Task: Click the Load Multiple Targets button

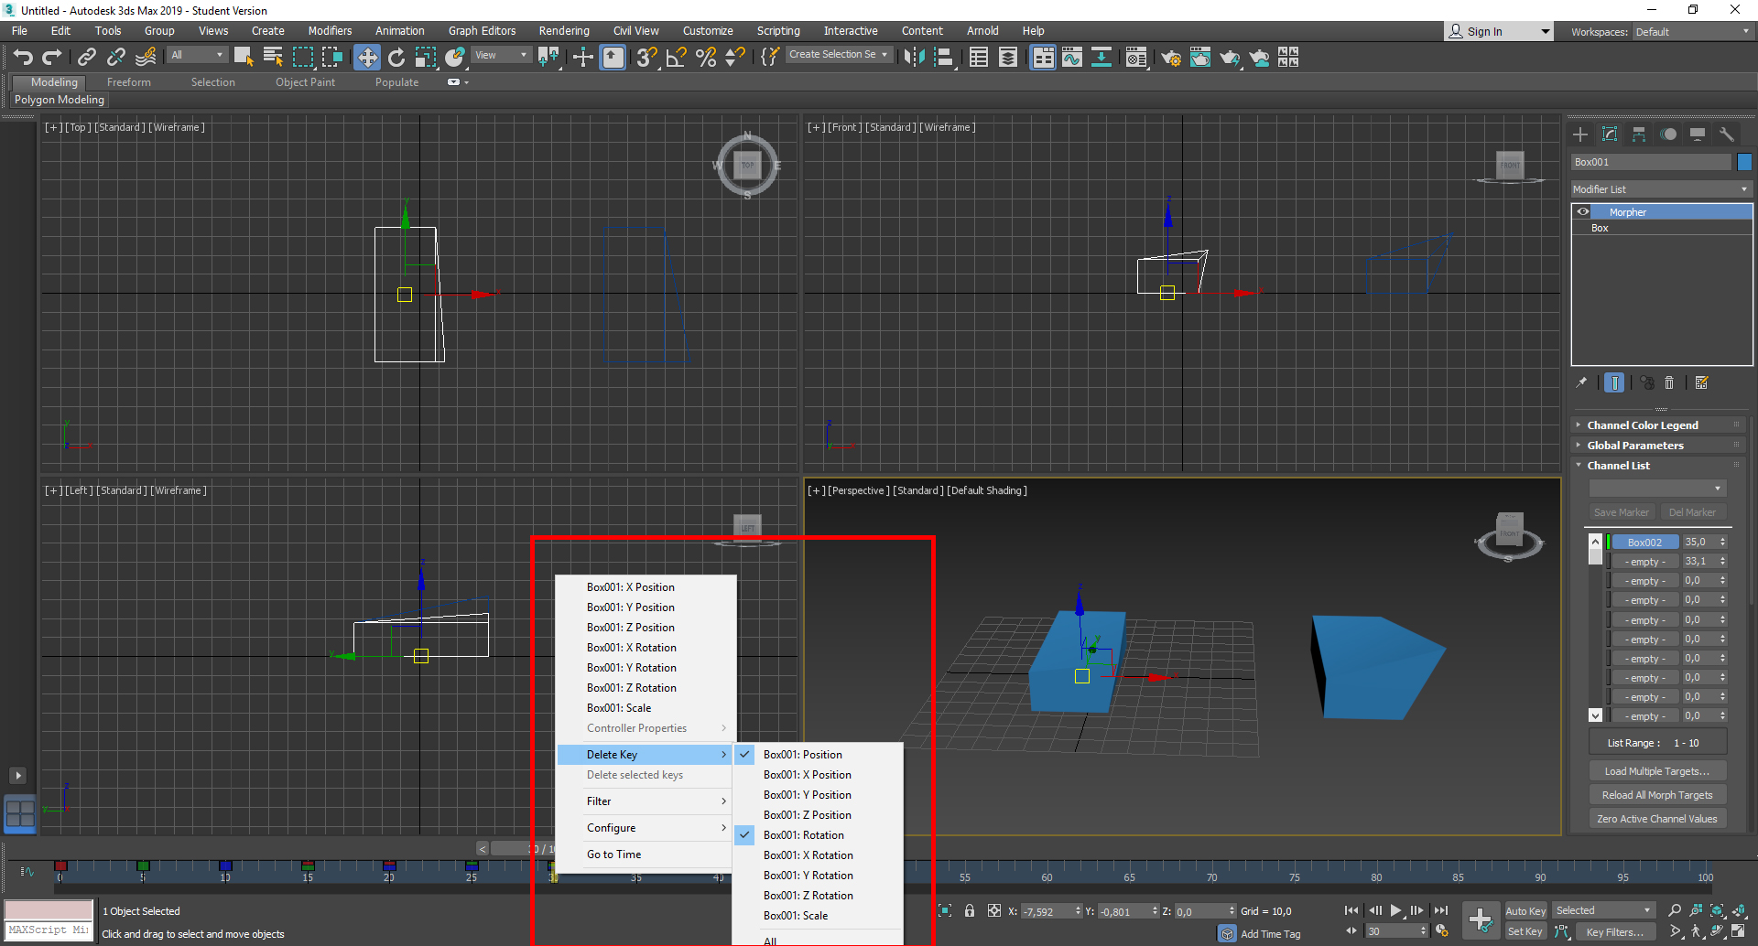Action: click(1656, 771)
